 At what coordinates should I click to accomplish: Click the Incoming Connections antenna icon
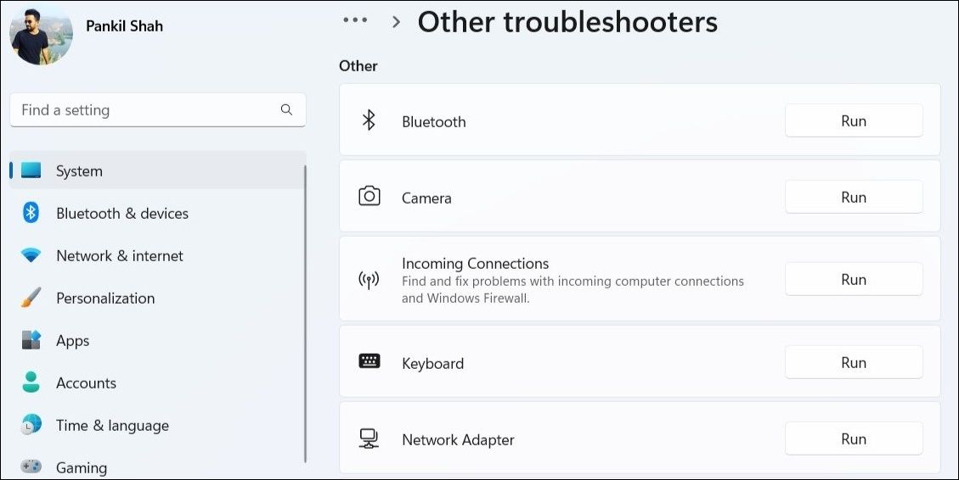click(x=369, y=280)
